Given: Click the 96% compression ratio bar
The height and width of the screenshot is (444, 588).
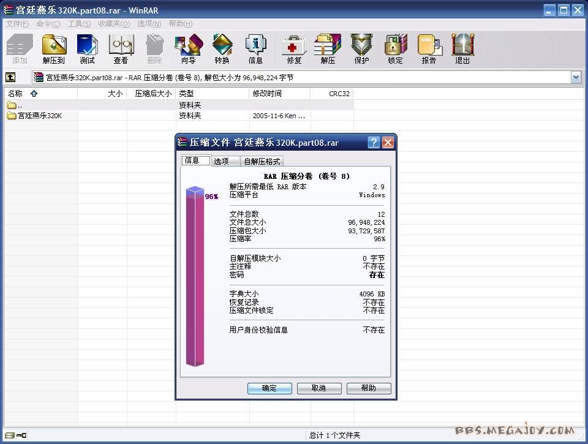Looking at the screenshot, I should tap(195, 276).
